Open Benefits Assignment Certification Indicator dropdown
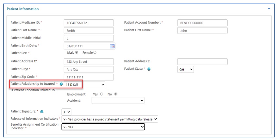 pyautogui.click(x=103, y=127)
